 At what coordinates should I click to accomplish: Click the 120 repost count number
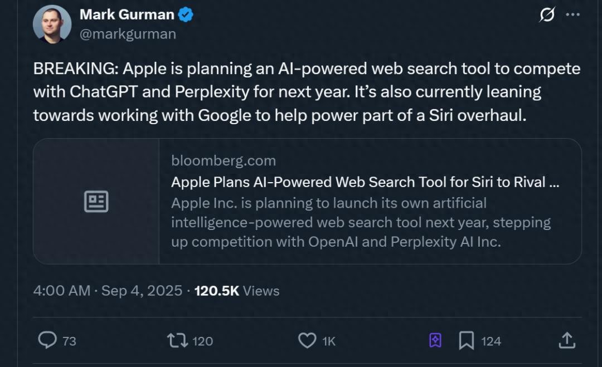[x=202, y=341]
